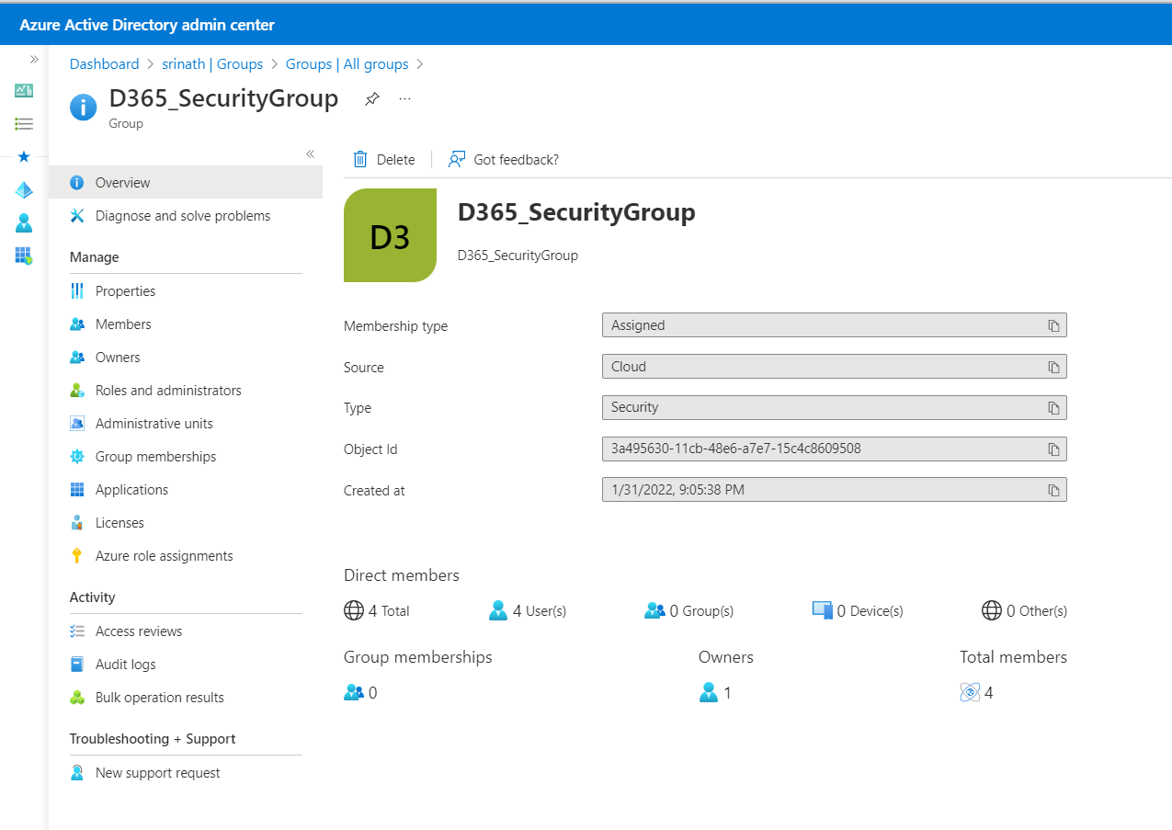Go to Groups | All groups breadcrumb
Screen dimensions: 1172x830
(347, 64)
